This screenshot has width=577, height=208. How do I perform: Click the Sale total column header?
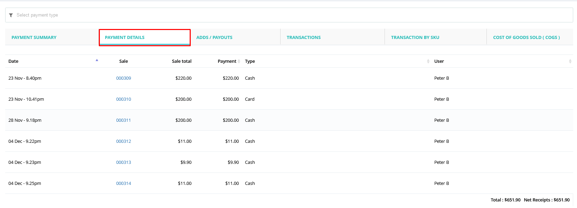click(x=182, y=61)
